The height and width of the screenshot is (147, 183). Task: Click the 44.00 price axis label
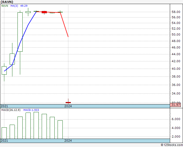pos(176,54)
